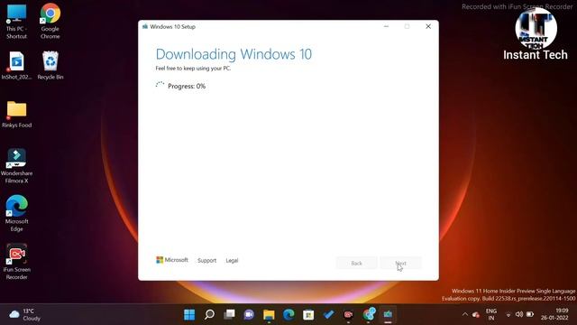Show hidden system tray icons
The image size is (577, 325).
465,314
